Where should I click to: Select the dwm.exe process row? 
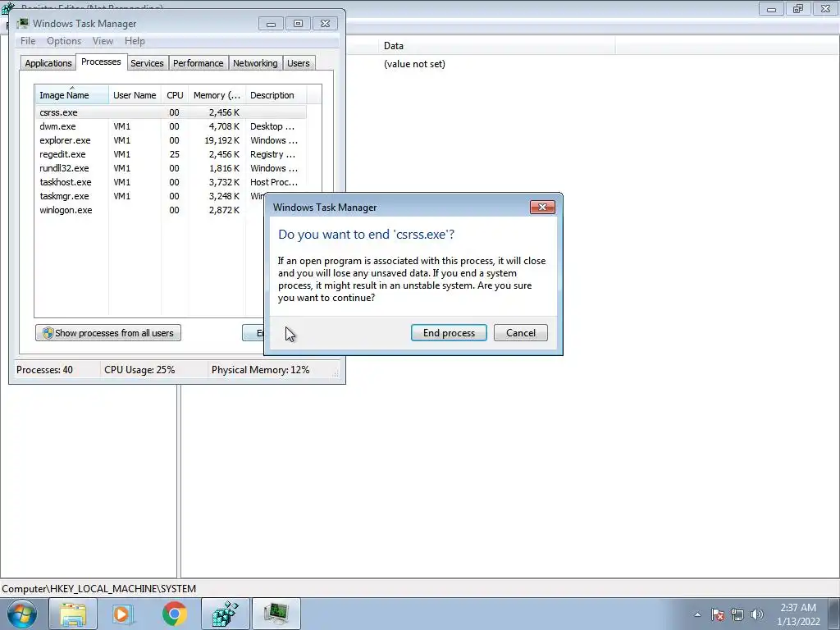[171, 126]
